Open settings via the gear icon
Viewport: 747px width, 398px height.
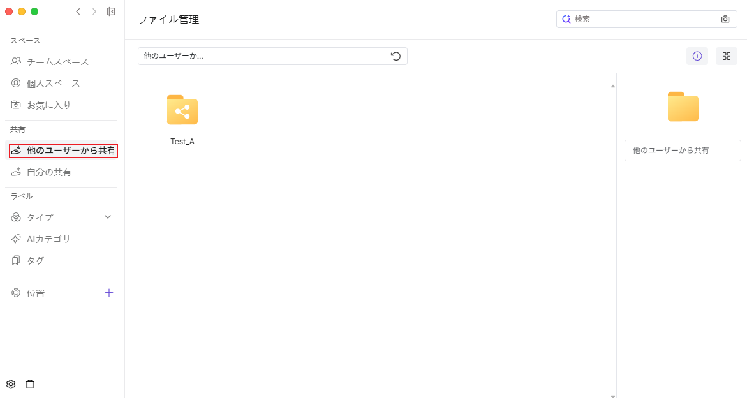[11, 384]
